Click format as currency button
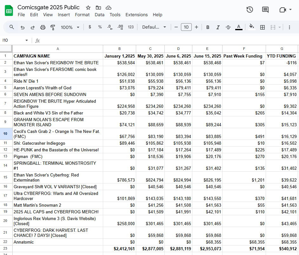Image resolution: width=299 pixels, height=255 pixels. (x=90, y=27)
